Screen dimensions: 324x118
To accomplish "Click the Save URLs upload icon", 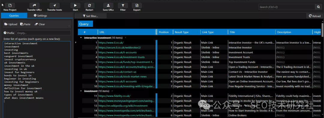I will [108, 6].
